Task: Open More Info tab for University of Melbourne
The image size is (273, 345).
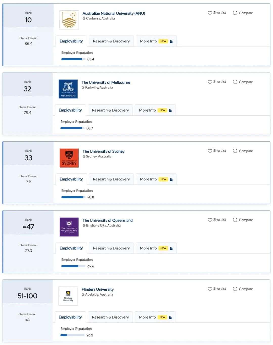Action: coord(155,110)
